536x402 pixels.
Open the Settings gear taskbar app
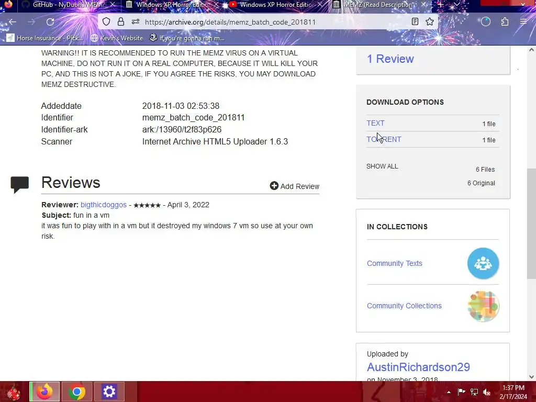click(x=109, y=392)
